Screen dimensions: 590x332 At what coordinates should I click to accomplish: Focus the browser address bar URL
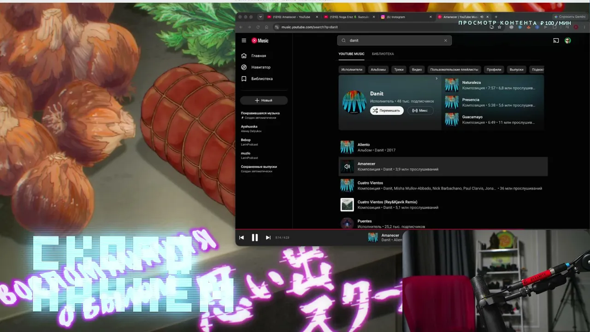pos(309,27)
